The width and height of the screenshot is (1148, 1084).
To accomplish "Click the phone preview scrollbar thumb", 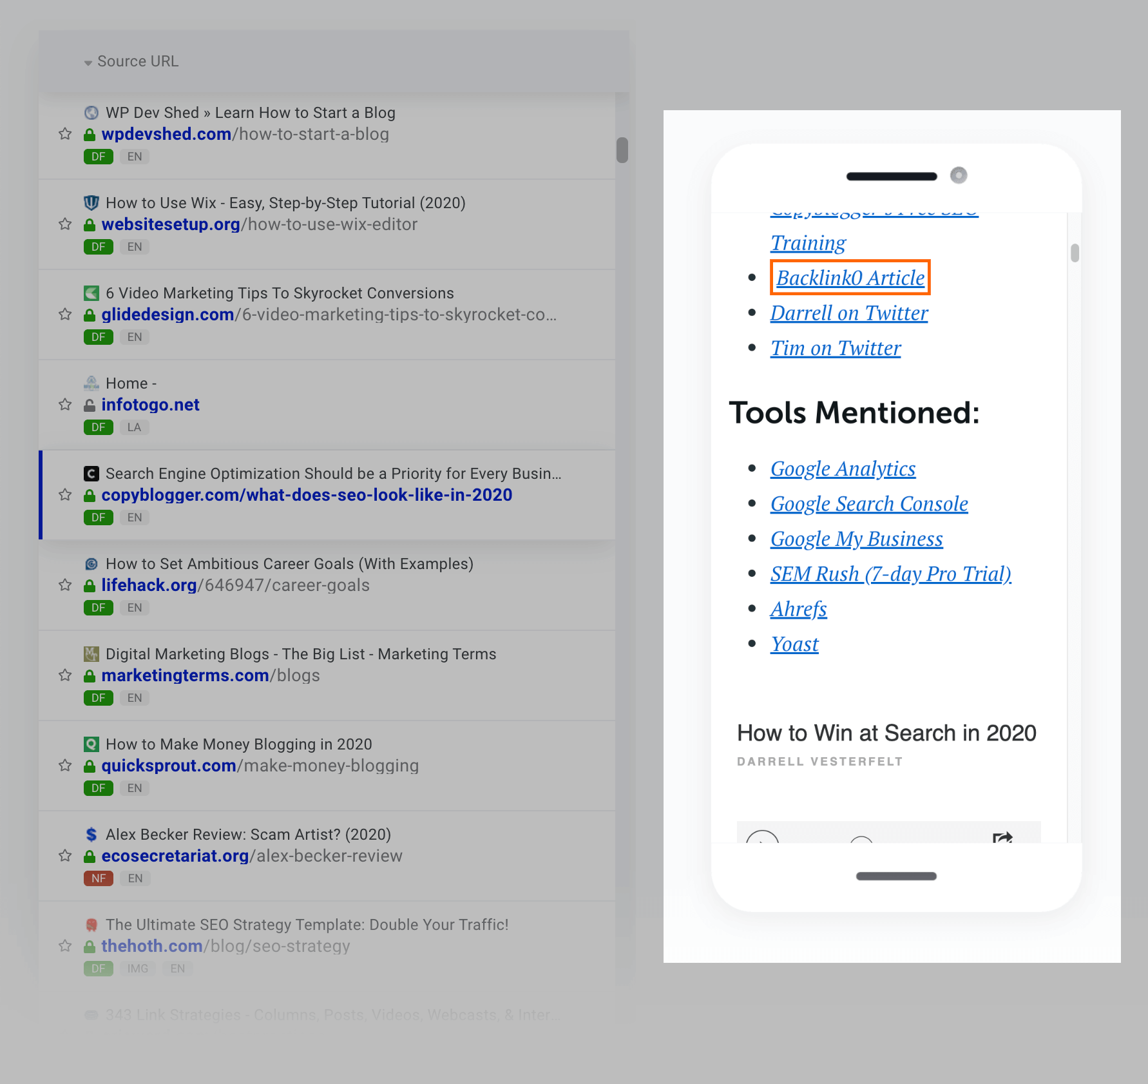I will pos(1075,253).
